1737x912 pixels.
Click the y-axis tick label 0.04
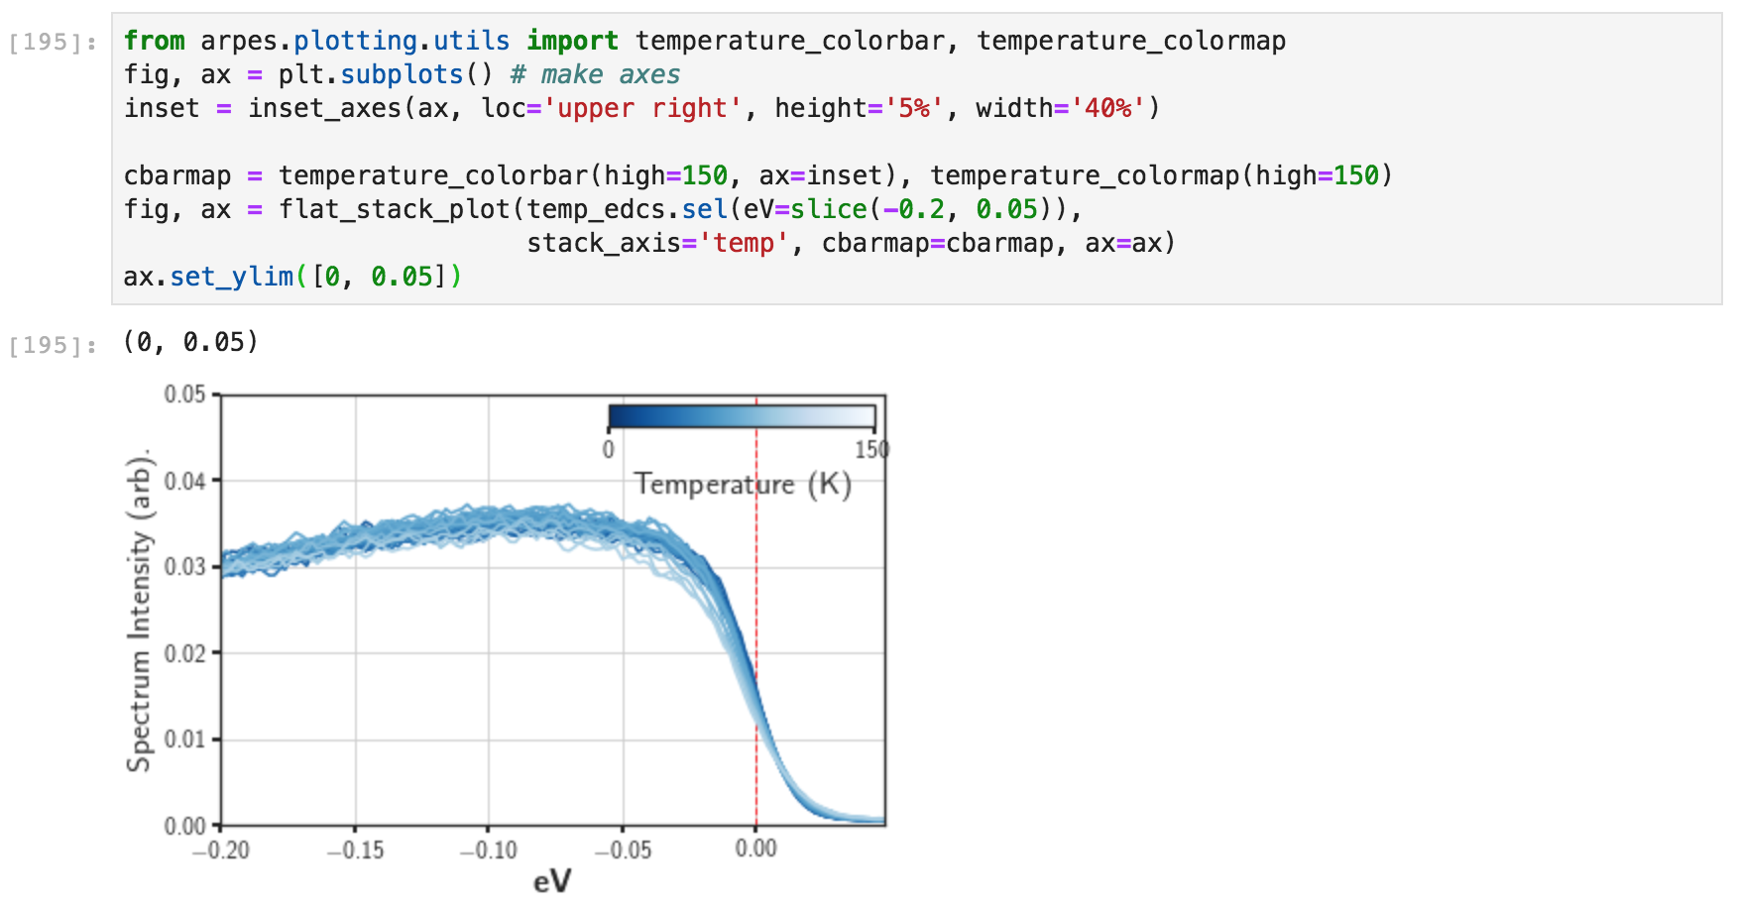(x=184, y=481)
